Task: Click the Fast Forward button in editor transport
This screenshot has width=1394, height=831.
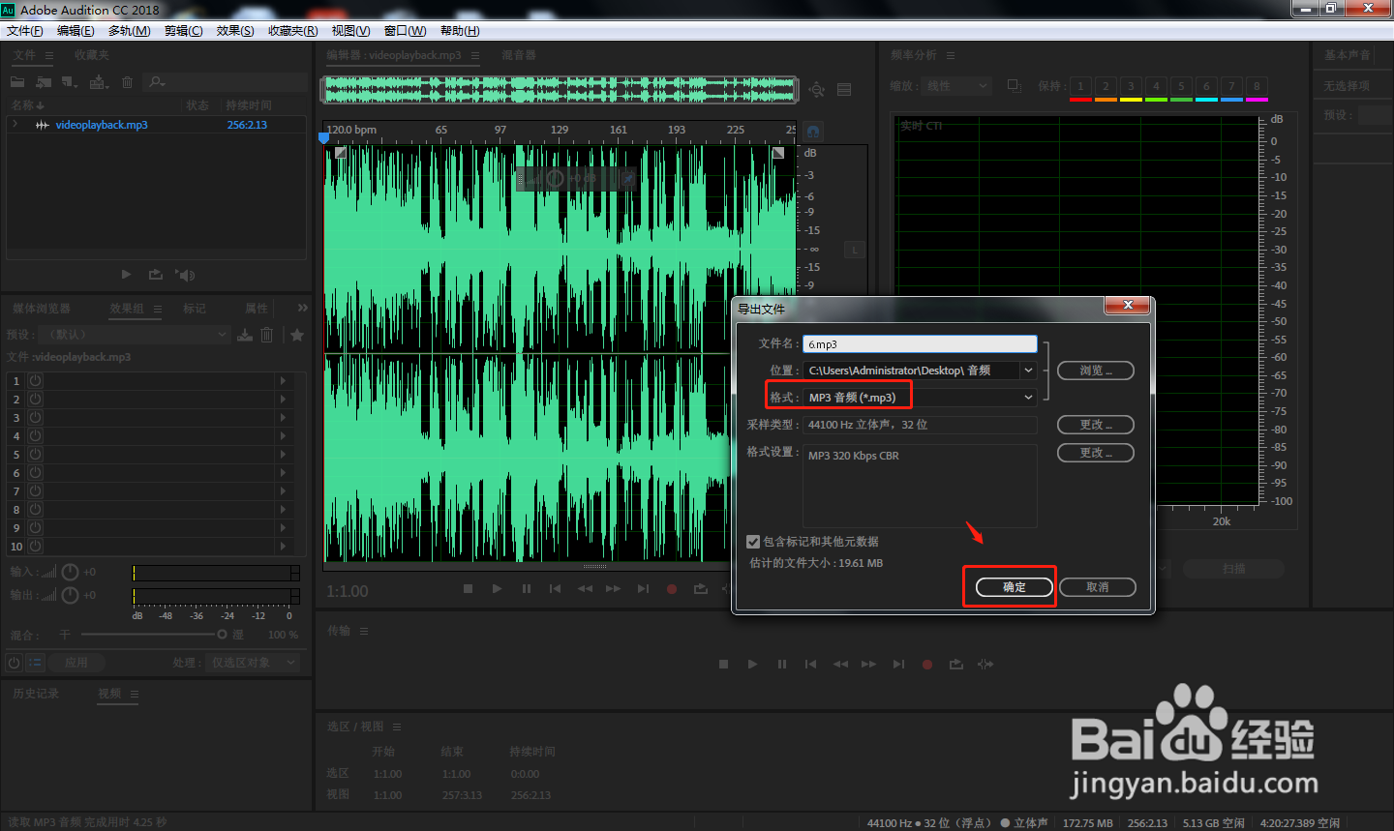Action: [613, 588]
